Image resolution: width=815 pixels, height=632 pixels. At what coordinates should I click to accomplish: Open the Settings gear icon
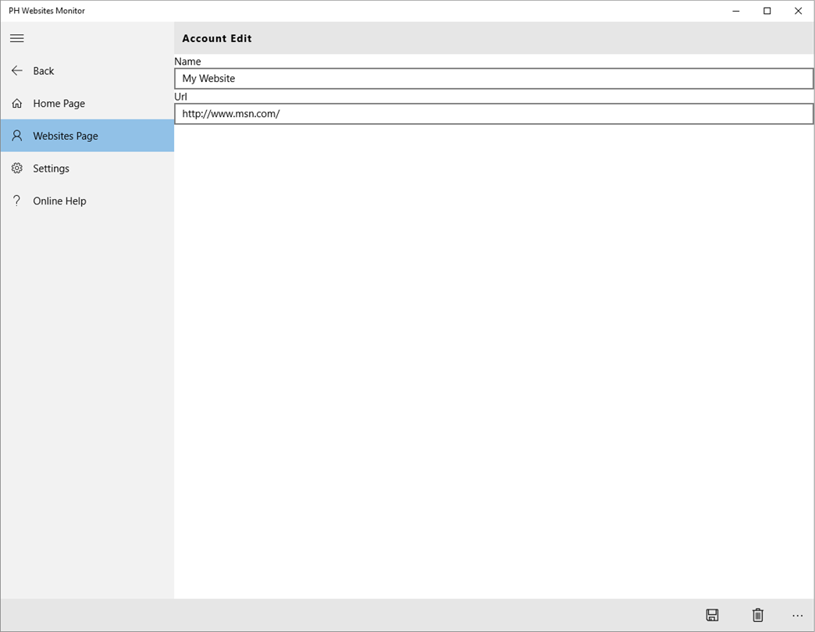coord(16,169)
